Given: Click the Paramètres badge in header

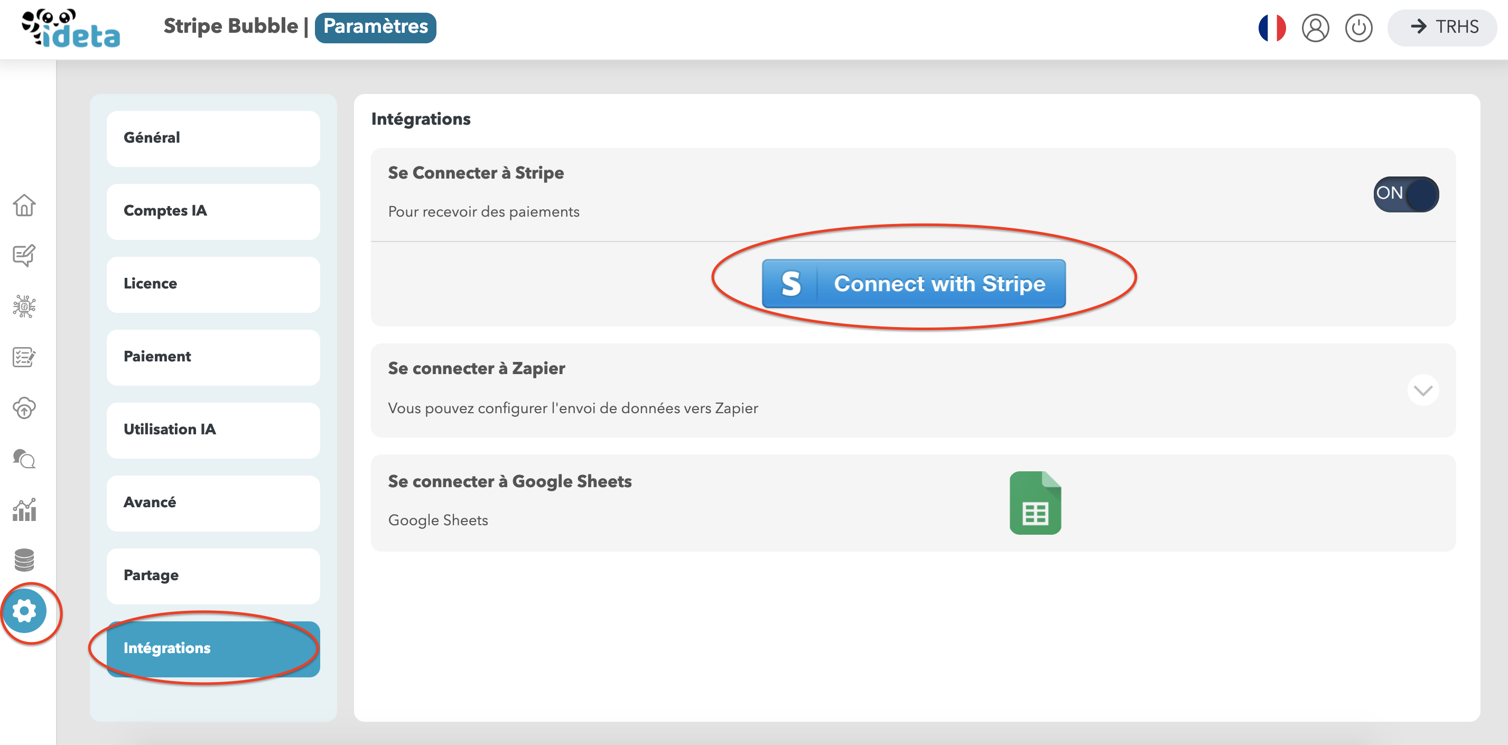Looking at the screenshot, I should pyautogui.click(x=375, y=27).
